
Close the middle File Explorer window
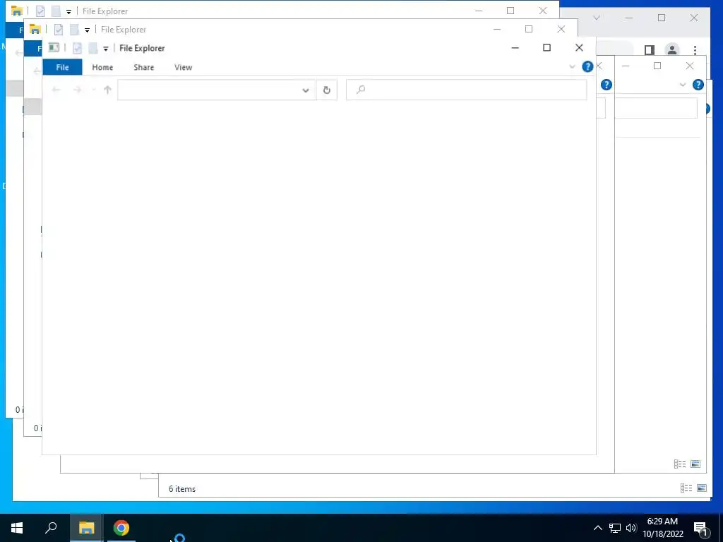(x=561, y=29)
